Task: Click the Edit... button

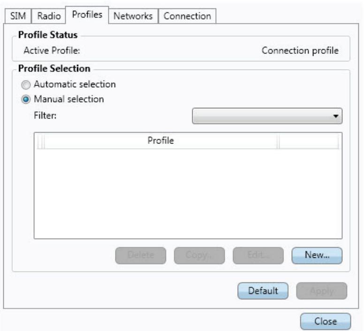Action: [258, 256]
